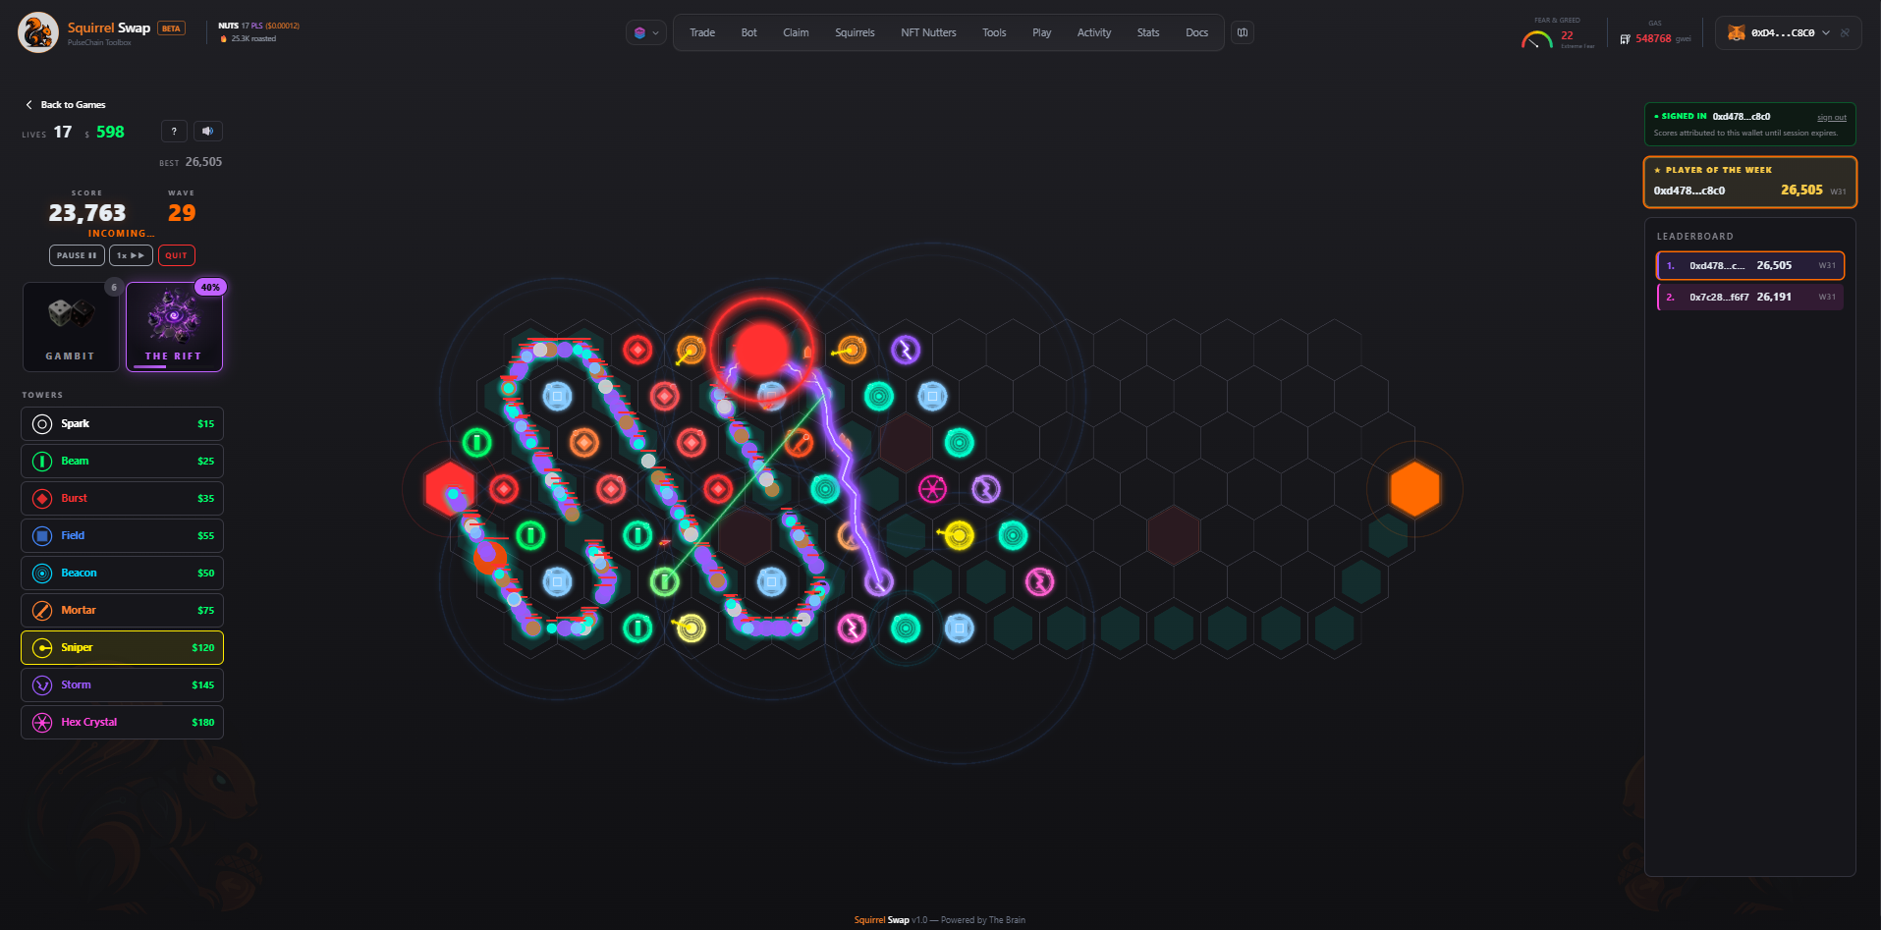Activate the Gambit dice card
Image resolution: width=1881 pixels, height=930 pixels.
71,327
